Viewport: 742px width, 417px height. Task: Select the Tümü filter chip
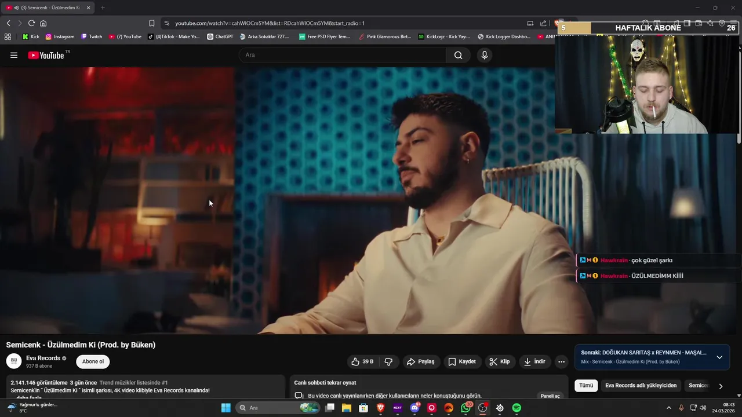(586, 385)
